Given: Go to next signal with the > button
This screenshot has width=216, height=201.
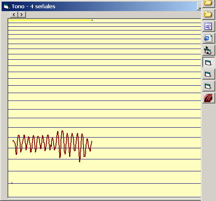Looking at the screenshot, I should 22,14.
